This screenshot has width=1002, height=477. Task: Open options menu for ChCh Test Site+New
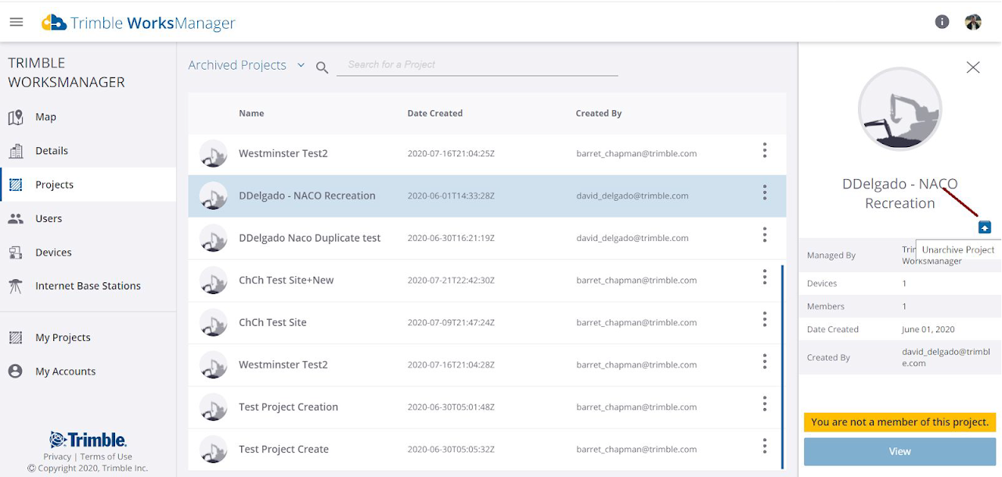pos(765,277)
